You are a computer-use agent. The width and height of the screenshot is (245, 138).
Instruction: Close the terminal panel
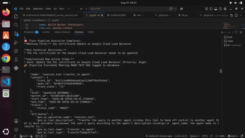point(241,32)
